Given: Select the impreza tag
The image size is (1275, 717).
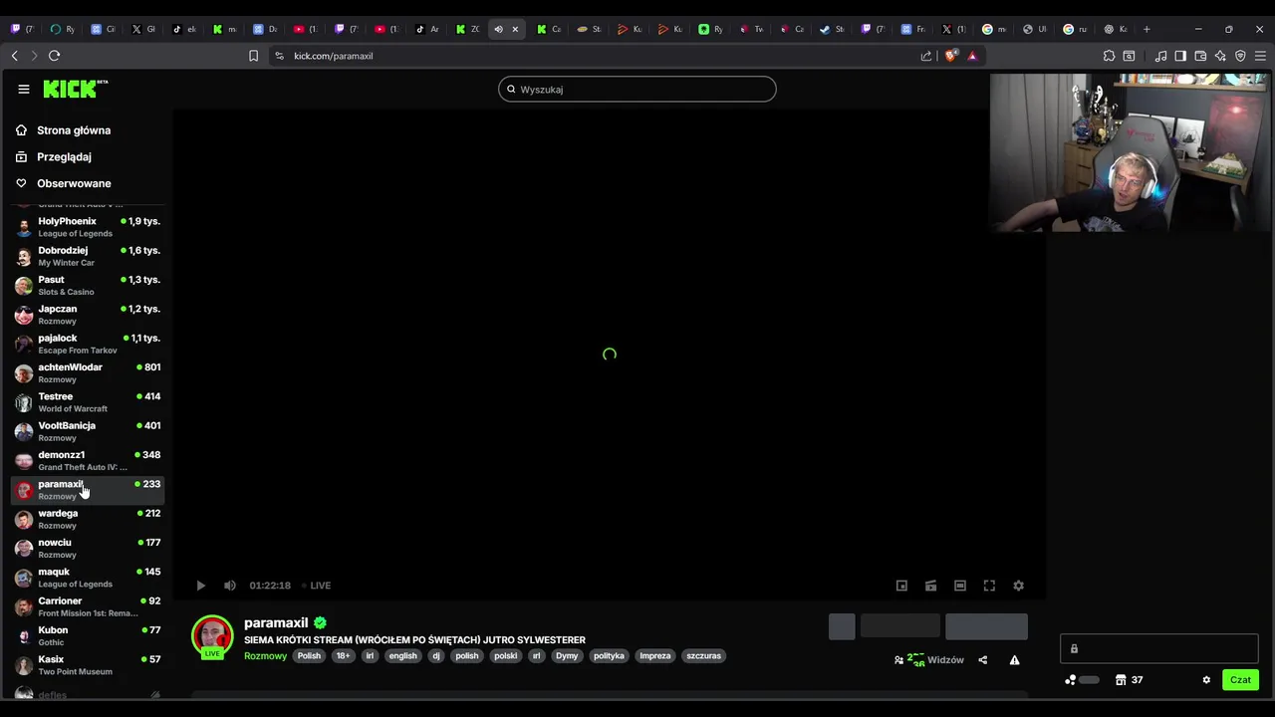Looking at the screenshot, I should coord(655,656).
